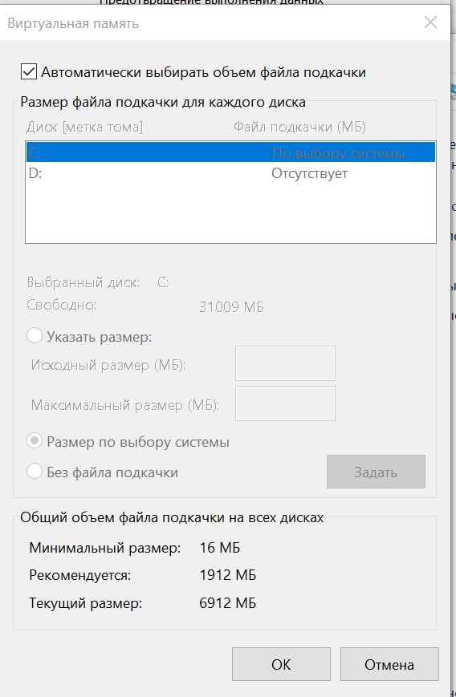Click the Отсутствует entry for drive D:

309,173
